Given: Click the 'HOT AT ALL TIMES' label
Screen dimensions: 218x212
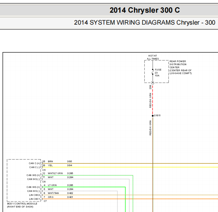Looking at the screenshot, I should [153, 57].
